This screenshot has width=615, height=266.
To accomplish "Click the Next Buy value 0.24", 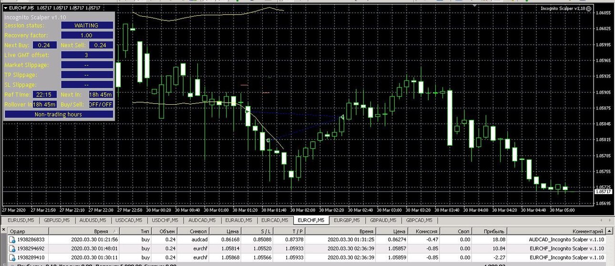I will click(44, 45).
